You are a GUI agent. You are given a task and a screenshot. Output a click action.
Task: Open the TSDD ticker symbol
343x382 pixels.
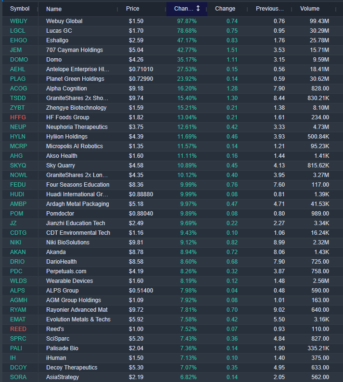[18, 98]
